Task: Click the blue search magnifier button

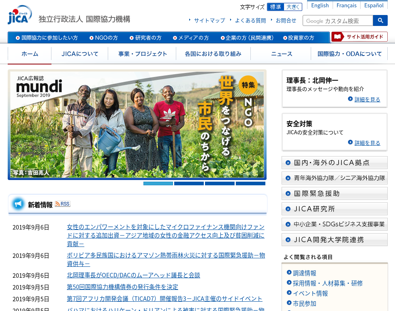Action: 380,20
